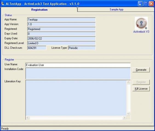Viewport: 155px width, 131px height.
Task: Click the Registered Level field Limited D
Action: (x=61, y=43)
